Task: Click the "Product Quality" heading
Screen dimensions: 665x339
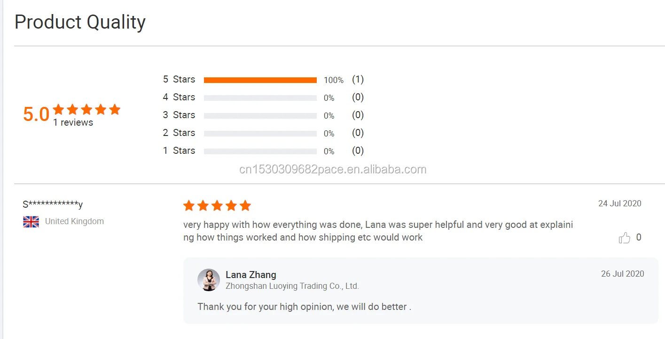Action: [80, 22]
